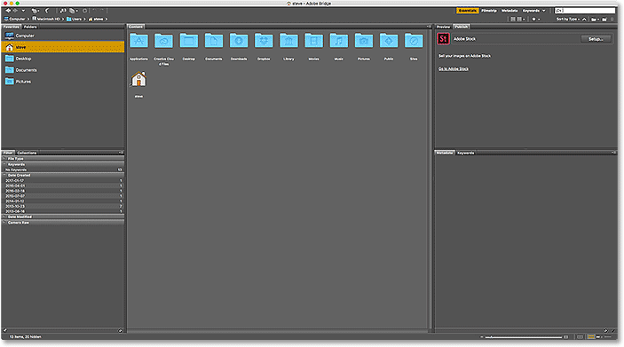Image resolution: width=624 pixels, height=347 pixels.
Task: Toggle ascending sort order arrow
Action: tap(584, 20)
